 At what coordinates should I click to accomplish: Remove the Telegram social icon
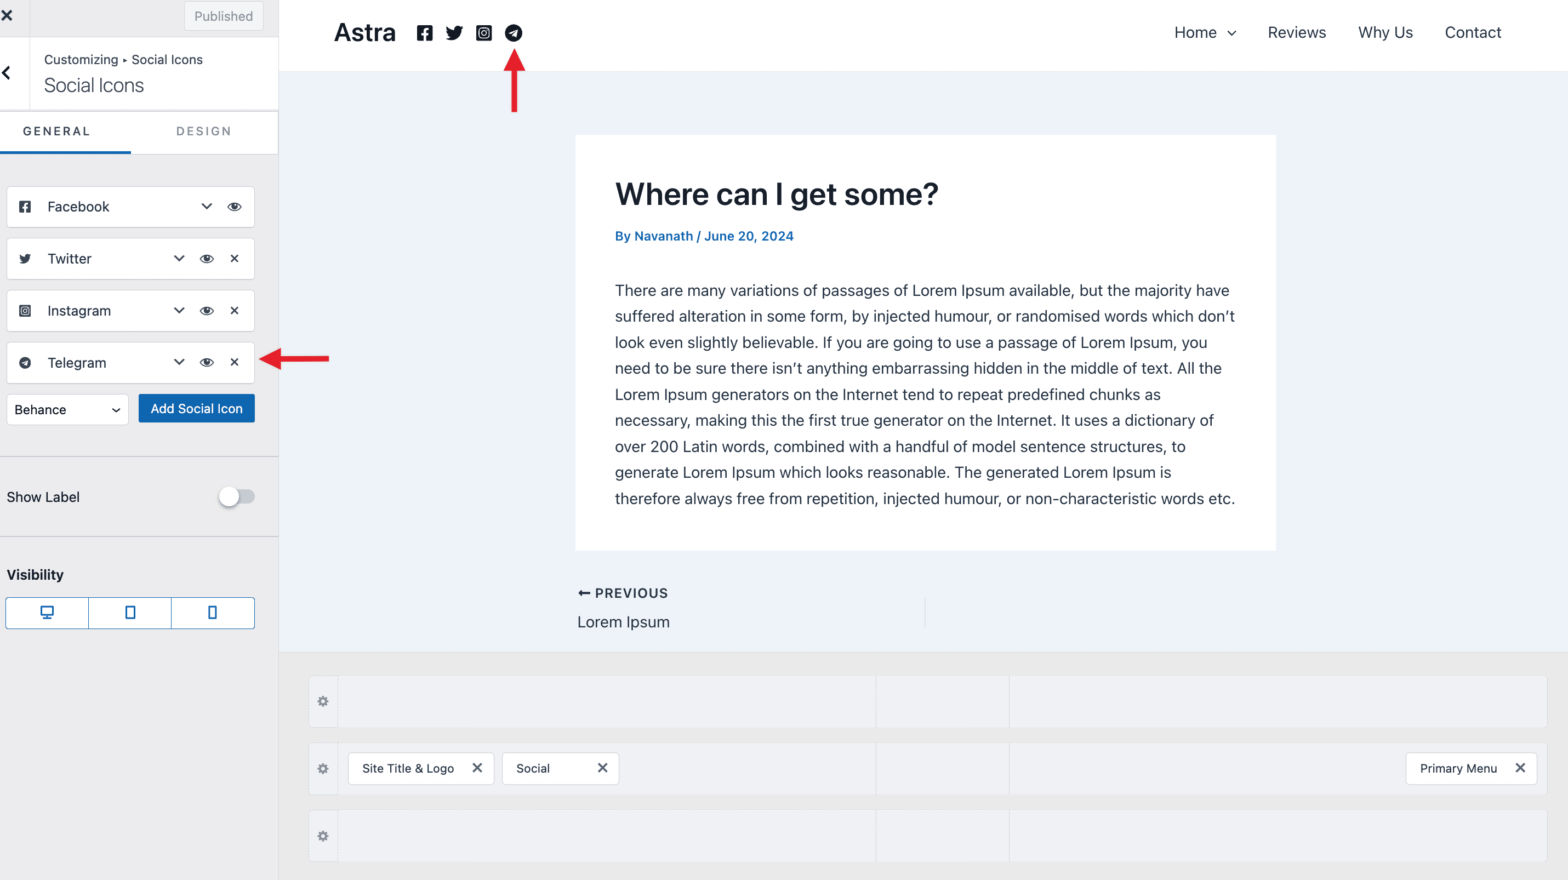tap(235, 362)
